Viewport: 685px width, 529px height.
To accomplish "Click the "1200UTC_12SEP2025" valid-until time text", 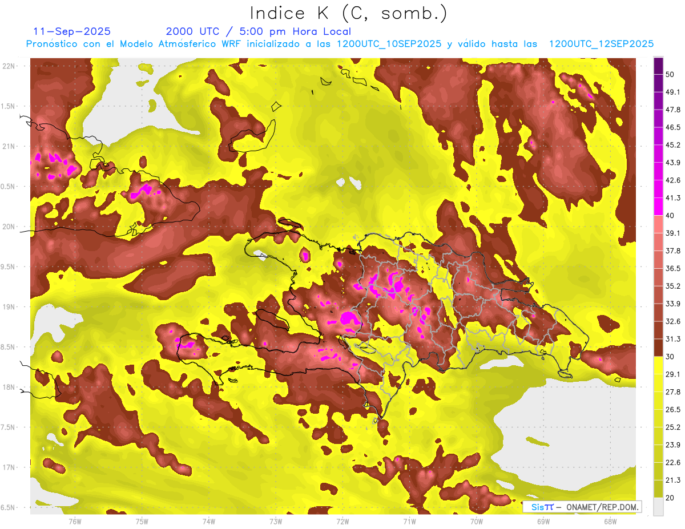I will coord(601,44).
